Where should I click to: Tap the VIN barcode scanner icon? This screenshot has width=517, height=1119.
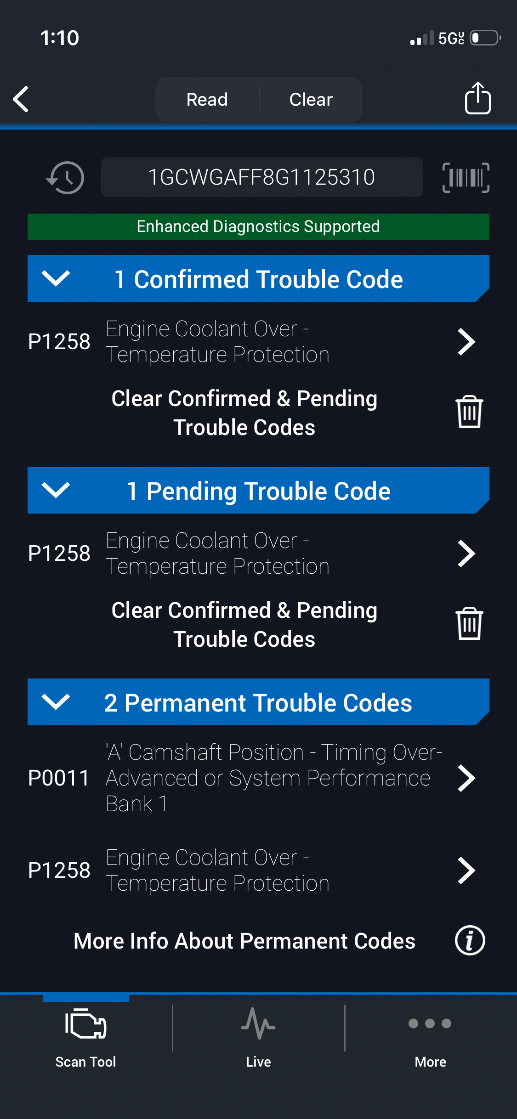click(466, 177)
